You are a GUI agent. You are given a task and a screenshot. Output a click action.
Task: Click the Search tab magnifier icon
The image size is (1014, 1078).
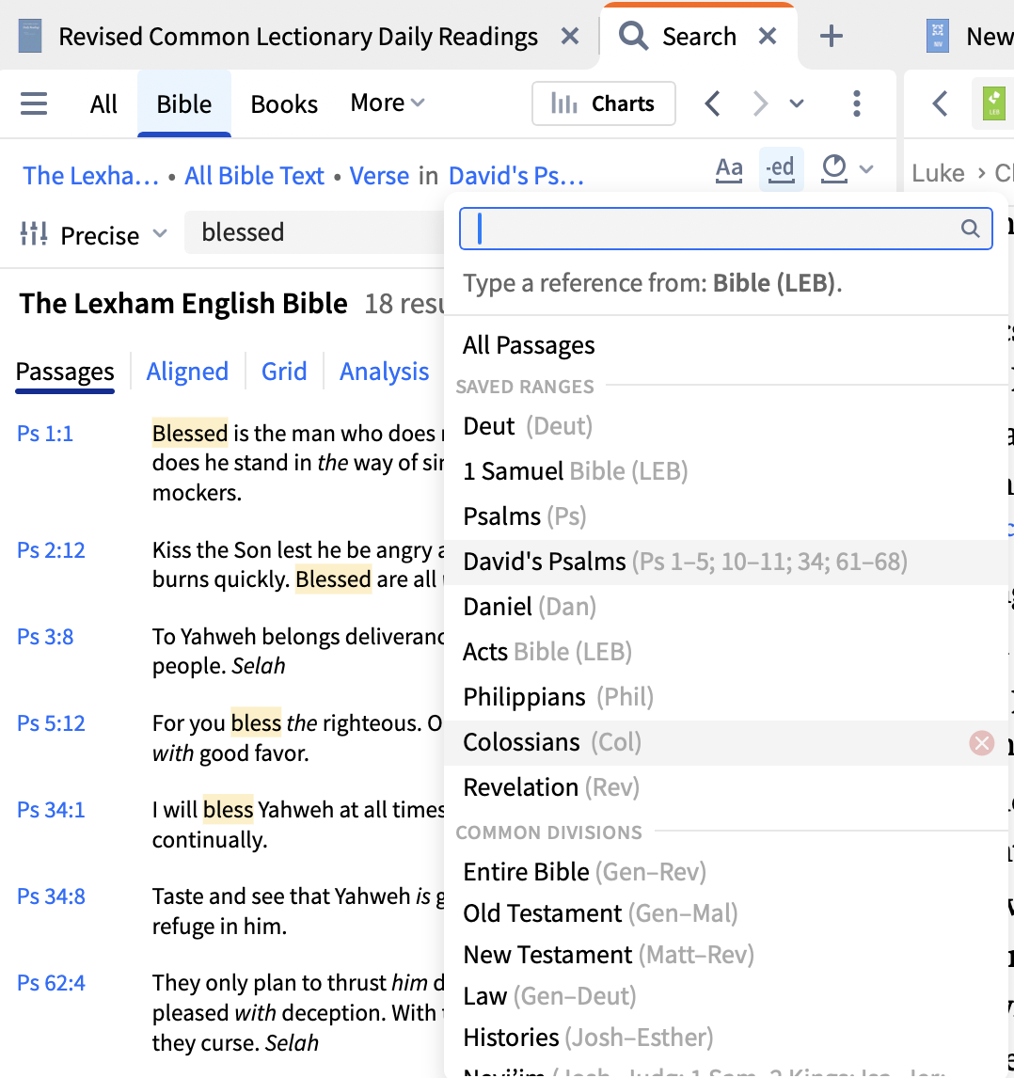coord(633,36)
